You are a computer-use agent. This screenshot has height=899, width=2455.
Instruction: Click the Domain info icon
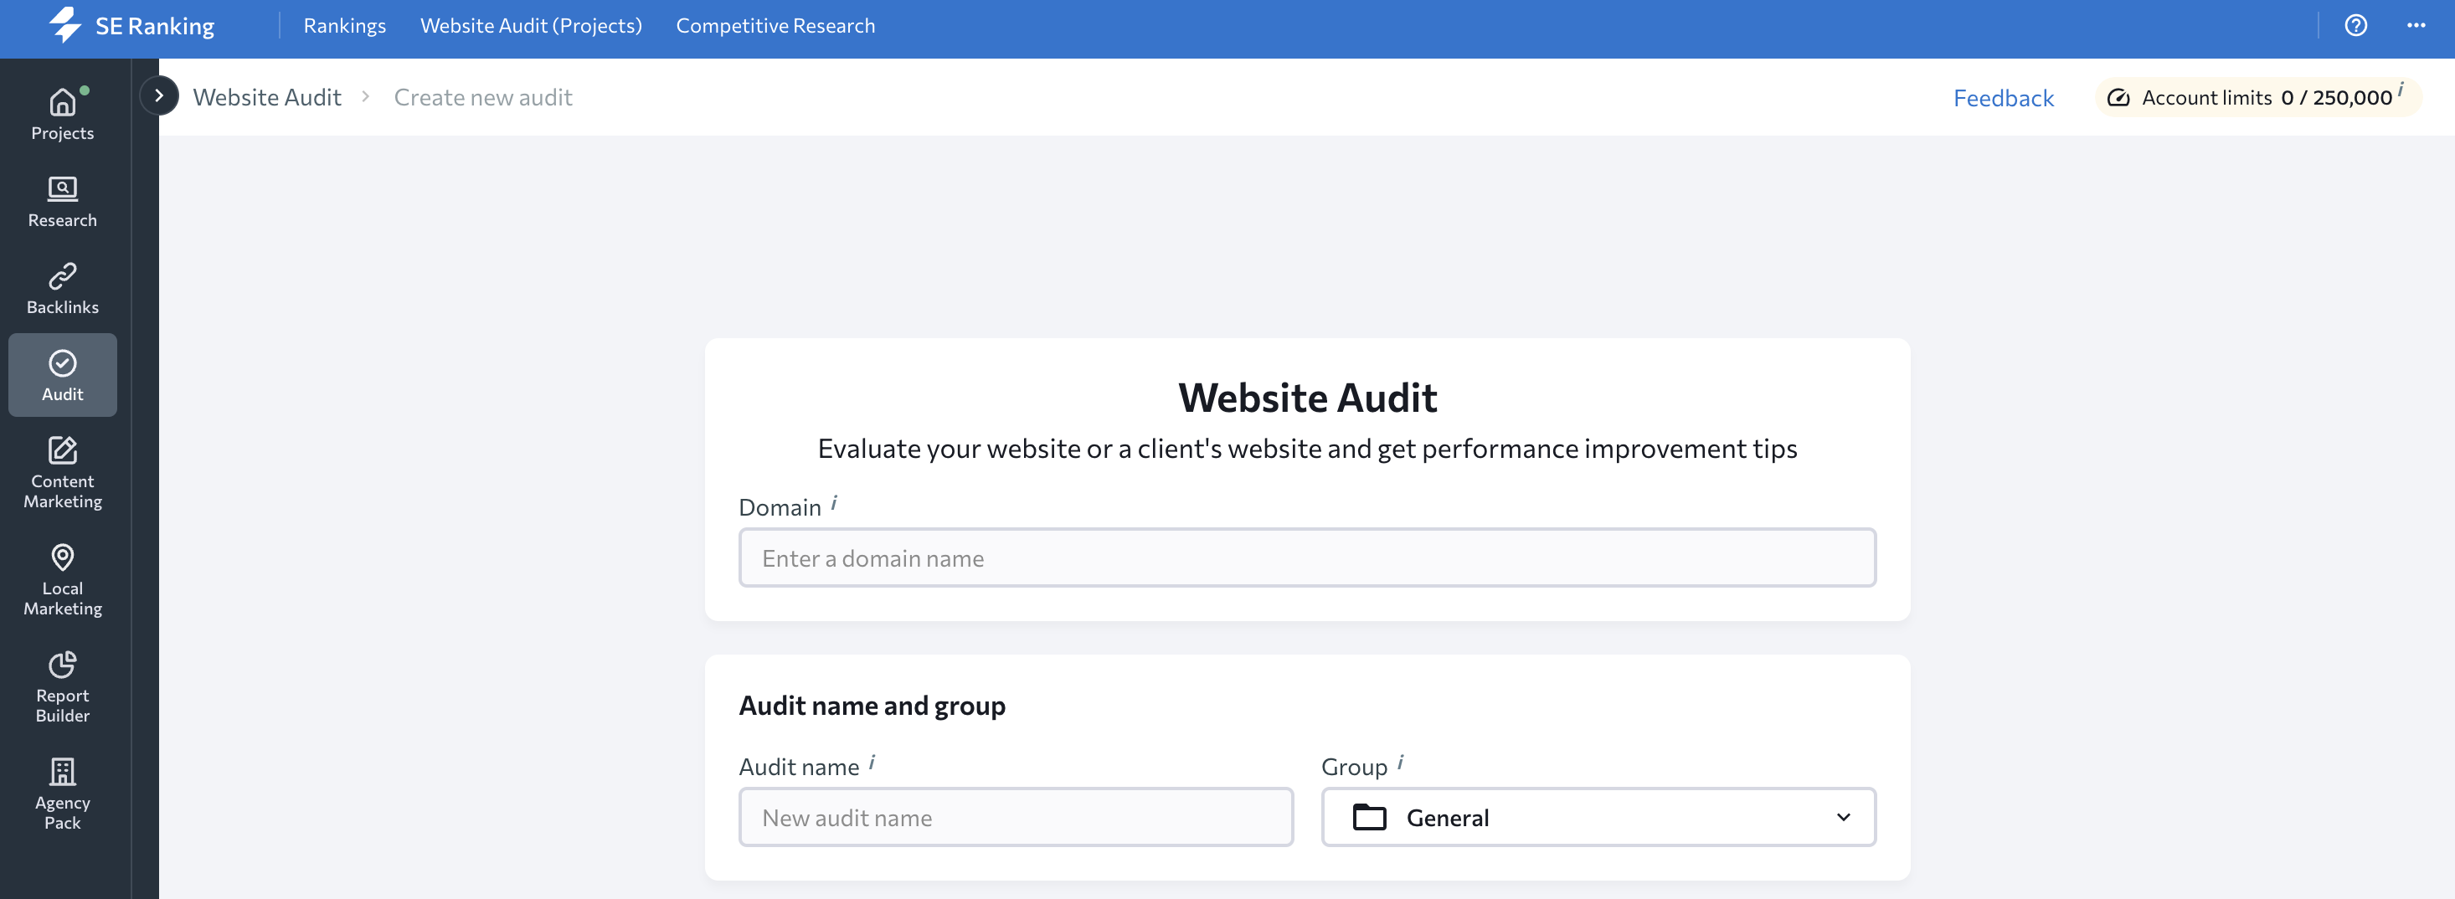(x=834, y=502)
